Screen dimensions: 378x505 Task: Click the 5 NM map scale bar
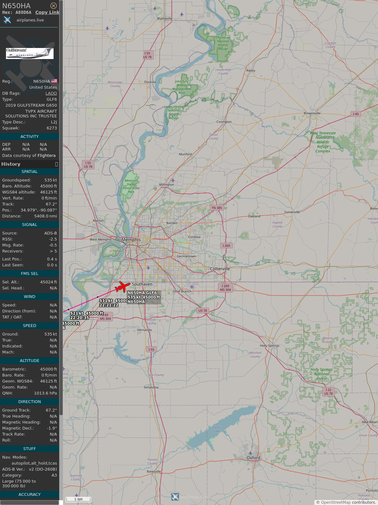tap(78, 499)
